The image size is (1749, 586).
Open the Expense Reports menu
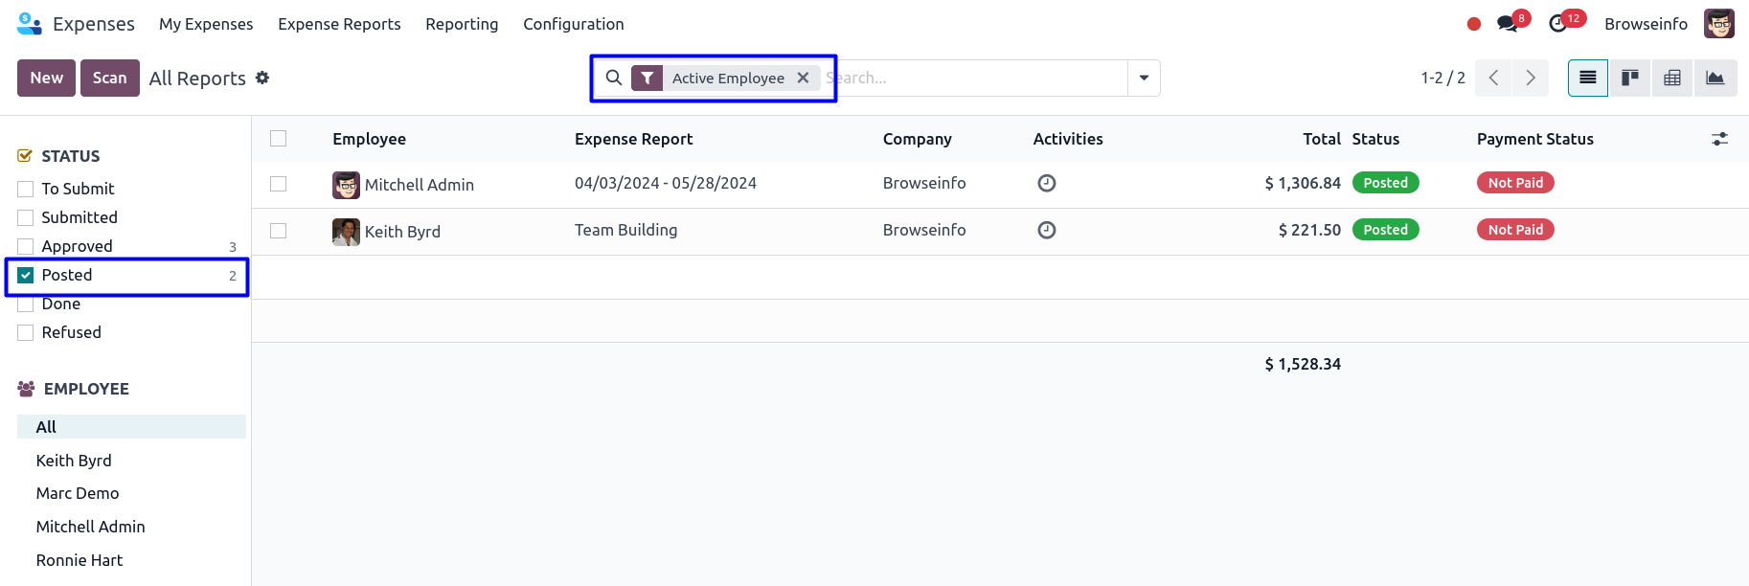pyautogui.click(x=339, y=24)
